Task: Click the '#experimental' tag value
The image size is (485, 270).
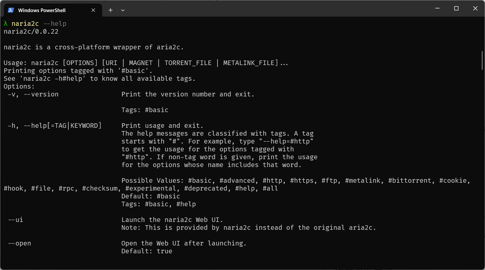Action: [151, 188]
